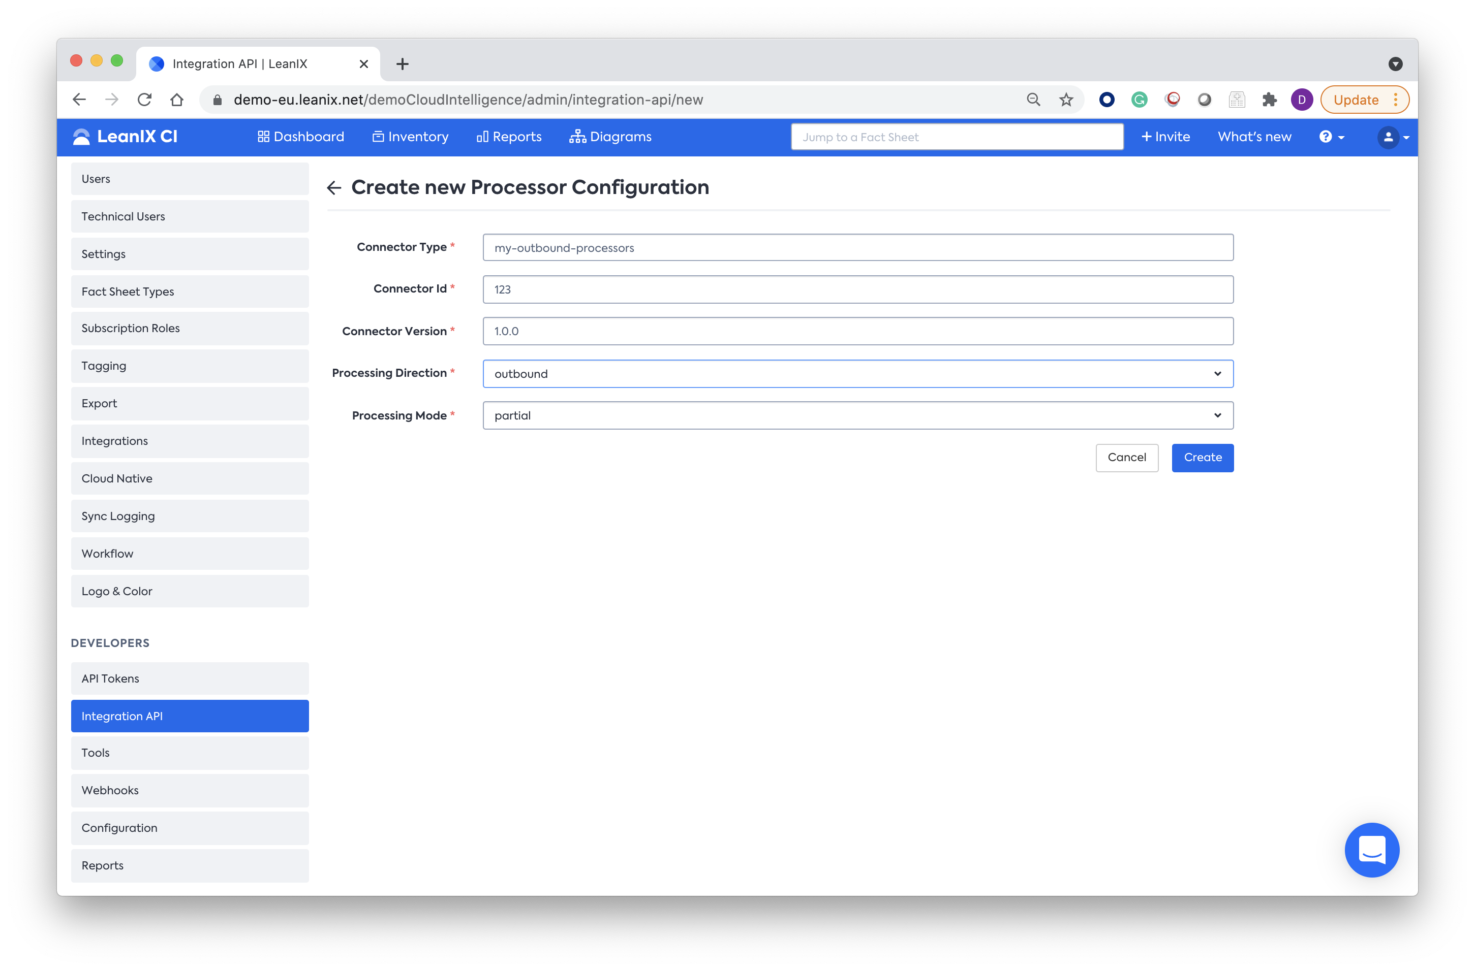Open the Diagrams menu item
The height and width of the screenshot is (971, 1475).
click(610, 137)
